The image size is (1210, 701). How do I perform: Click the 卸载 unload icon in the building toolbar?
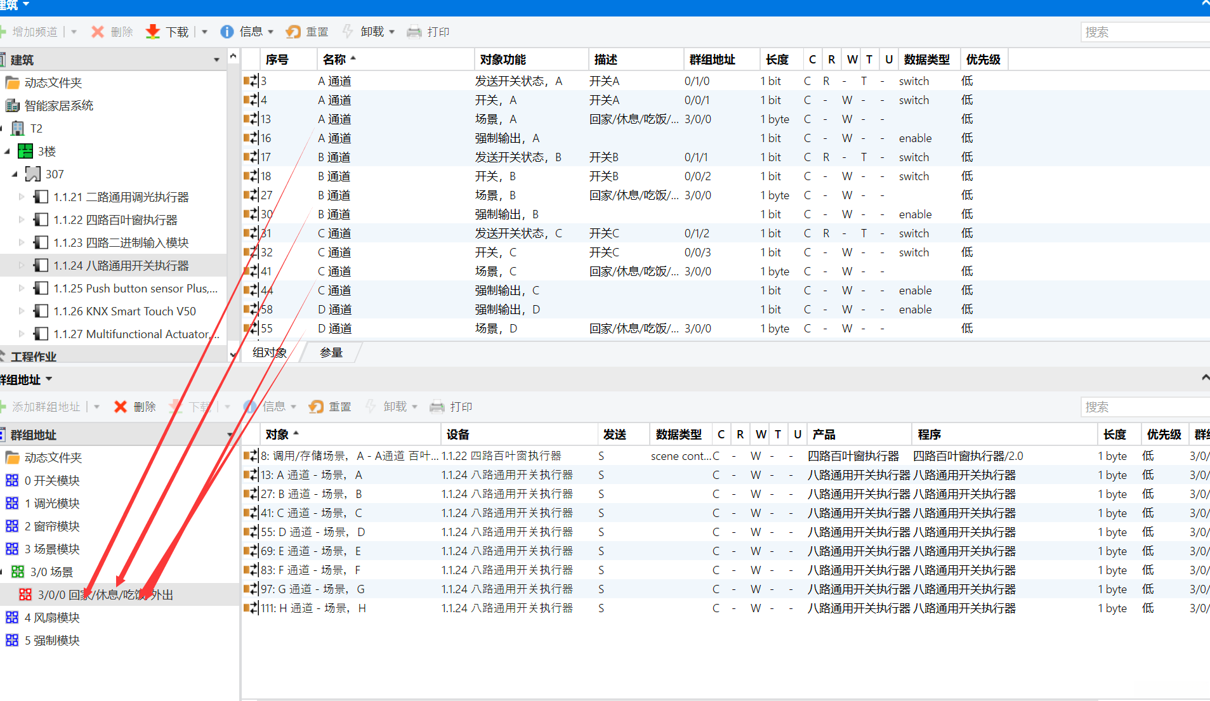[348, 32]
